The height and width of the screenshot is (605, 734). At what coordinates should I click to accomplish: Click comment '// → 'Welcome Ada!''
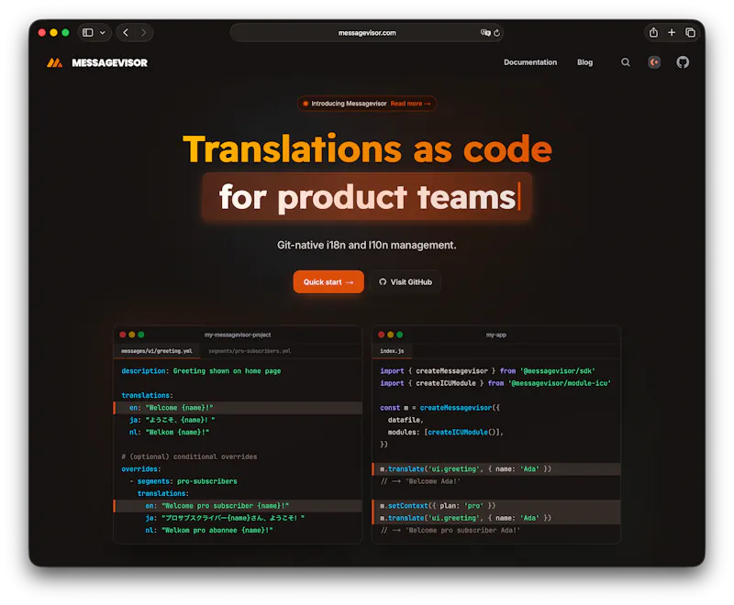(420, 481)
